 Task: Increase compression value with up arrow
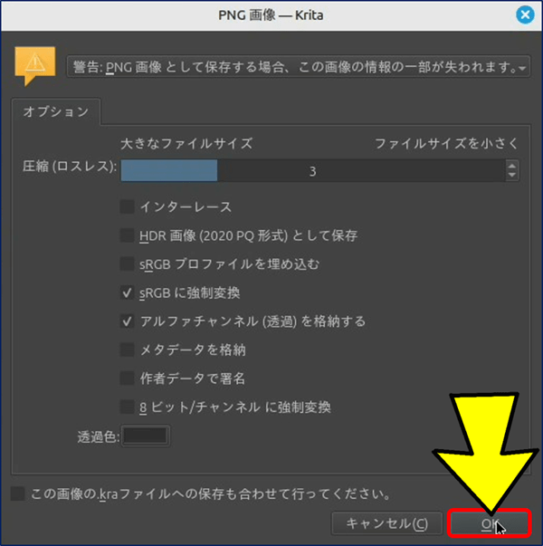[512, 166]
